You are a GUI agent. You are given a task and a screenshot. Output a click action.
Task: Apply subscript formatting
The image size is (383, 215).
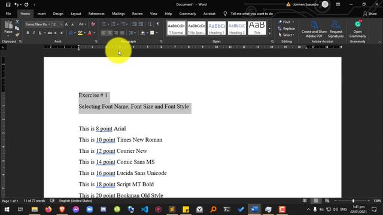[x=56, y=33]
